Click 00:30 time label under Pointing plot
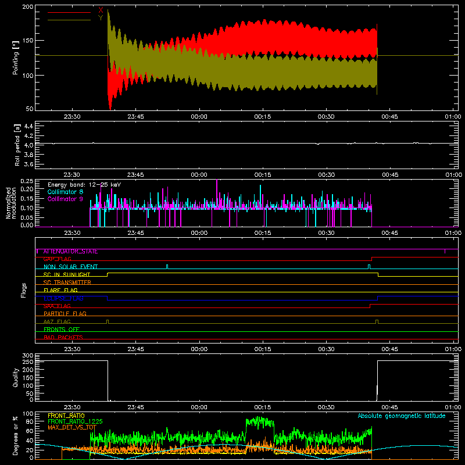Image resolution: width=465 pixels, height=465 pixels. click(326, 117)
